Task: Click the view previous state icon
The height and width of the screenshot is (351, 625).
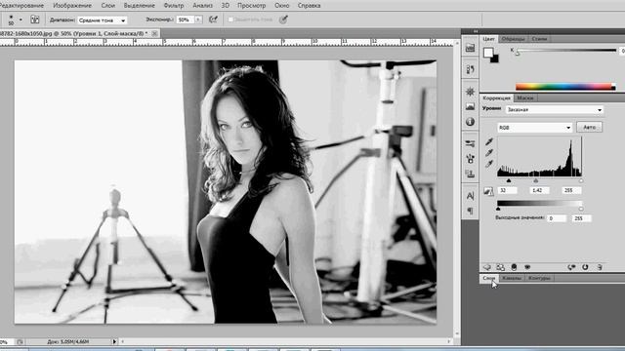Action: tap(571, 267)
